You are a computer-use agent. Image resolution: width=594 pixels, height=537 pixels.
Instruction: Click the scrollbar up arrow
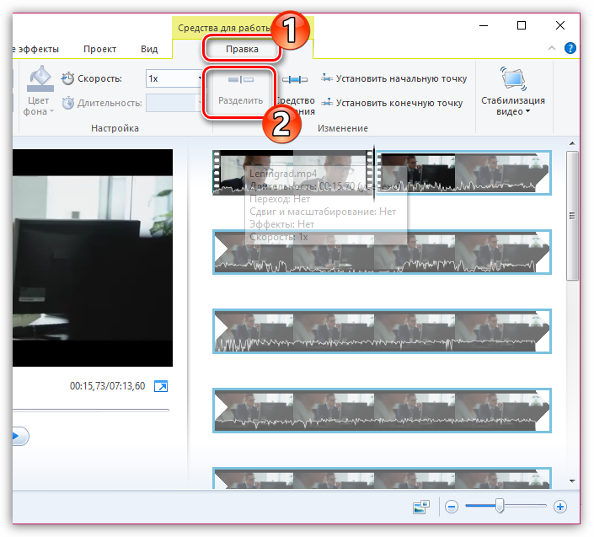(x=572, y=143)
